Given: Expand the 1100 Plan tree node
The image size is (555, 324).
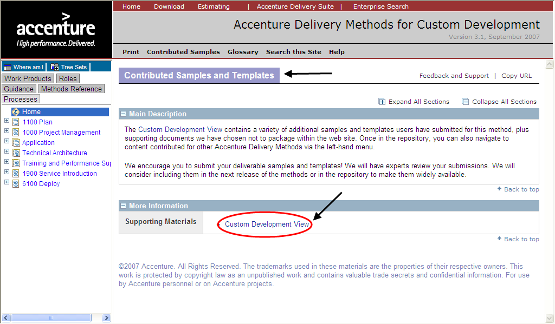Looking at the screenshot, I should (7, 121).
